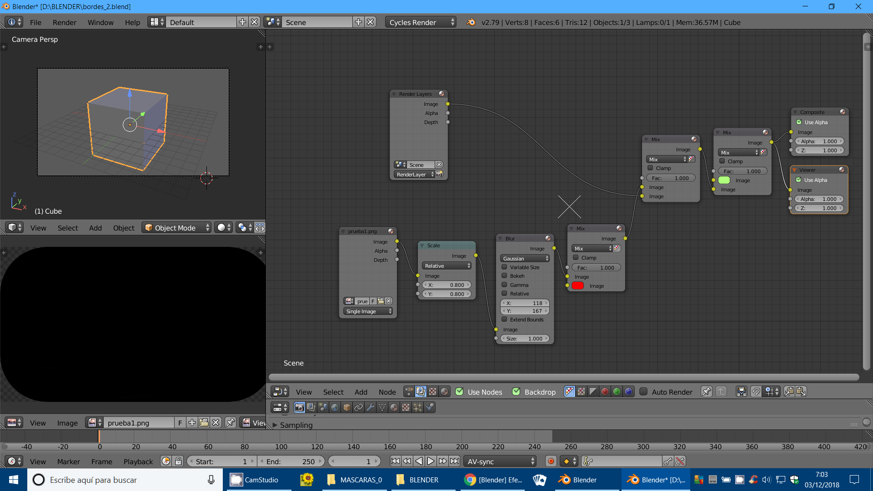Toggle the Backdrop checkbox
The width and height of the screenshot is (873, 491).
pos(516,392)
